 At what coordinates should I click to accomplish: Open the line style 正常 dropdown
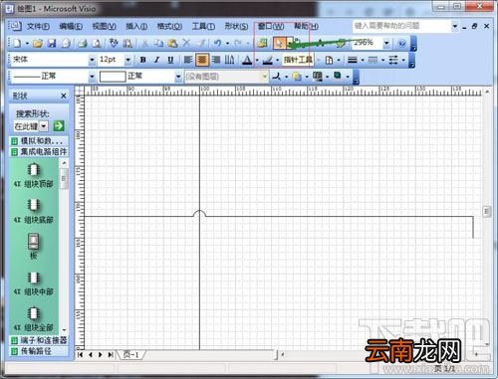click(x=92, y=77)
